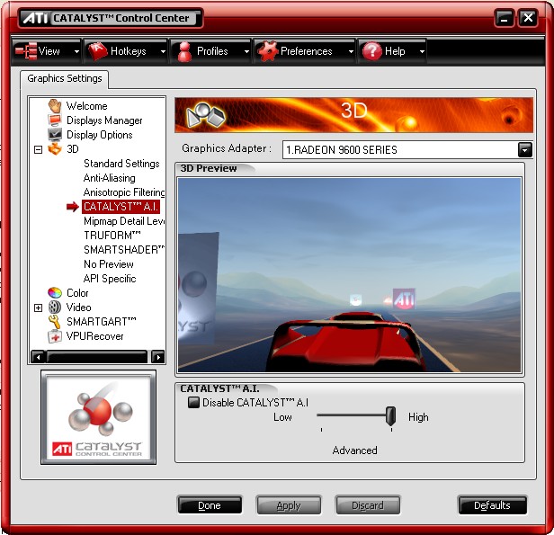Image resolution: width=554 pixels, height=535 pixels.
Task: Expand the Video tree node
Action: pyautogui.click(x=38, y=308)
